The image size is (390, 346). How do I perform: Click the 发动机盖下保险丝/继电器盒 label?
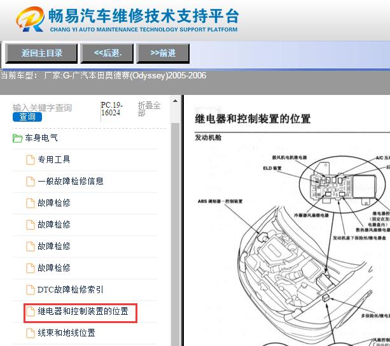[359, 238]
